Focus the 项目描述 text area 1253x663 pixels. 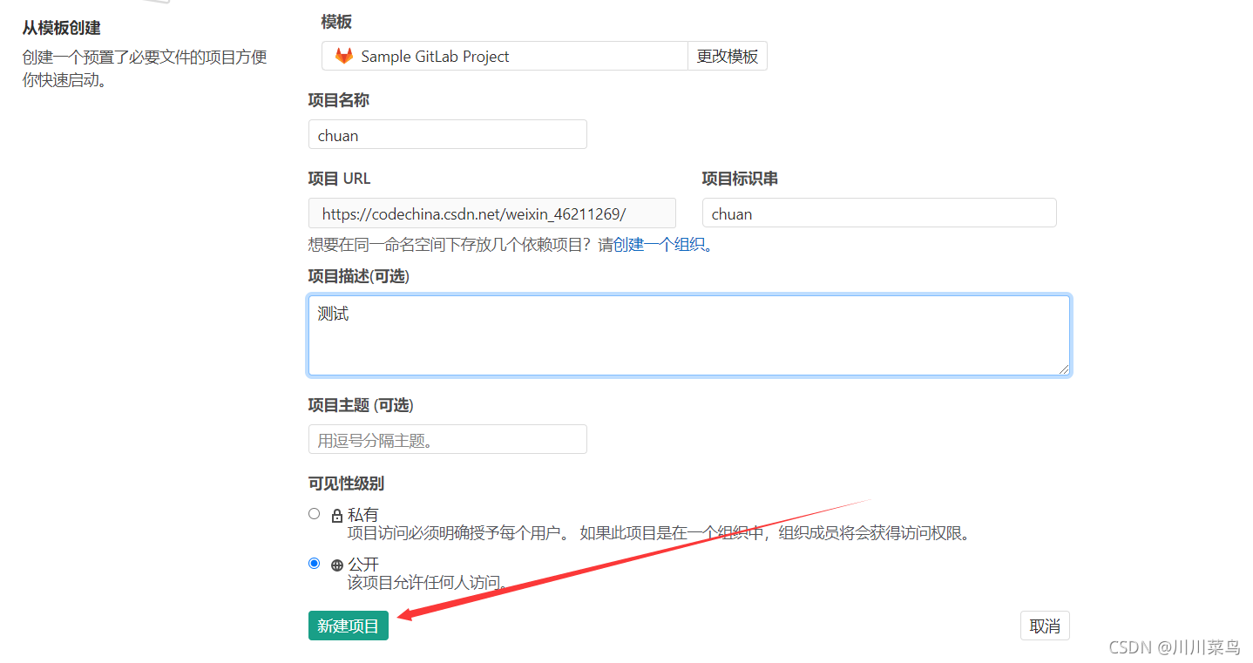[x=688, y=335]
